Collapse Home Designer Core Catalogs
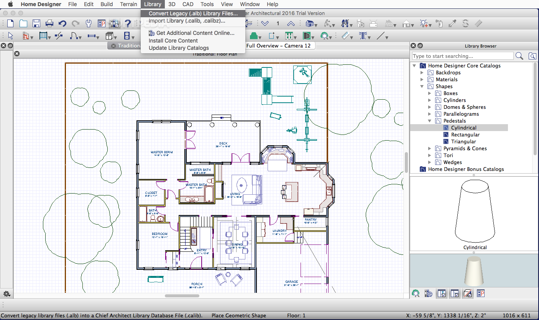The image size is (539, 320). click(414, 66)
